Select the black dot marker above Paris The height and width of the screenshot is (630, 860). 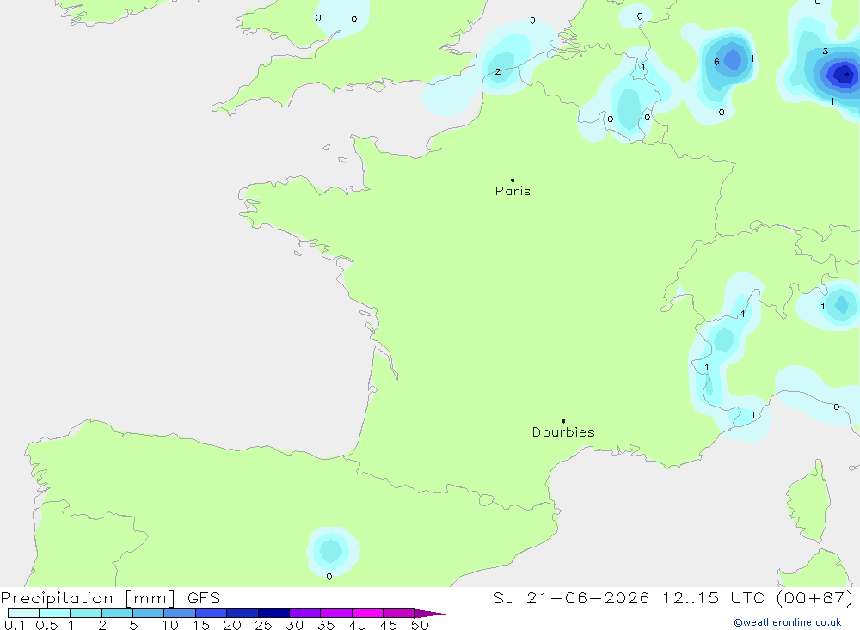[513, 180]
